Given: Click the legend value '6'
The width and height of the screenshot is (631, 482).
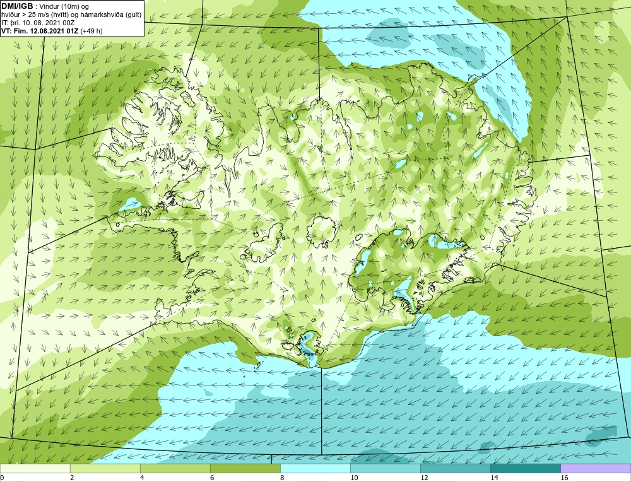Looking at the screenshot, I should tap(212, 478).
